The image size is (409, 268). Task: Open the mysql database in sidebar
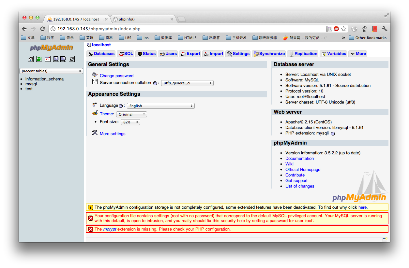(31, 84)
